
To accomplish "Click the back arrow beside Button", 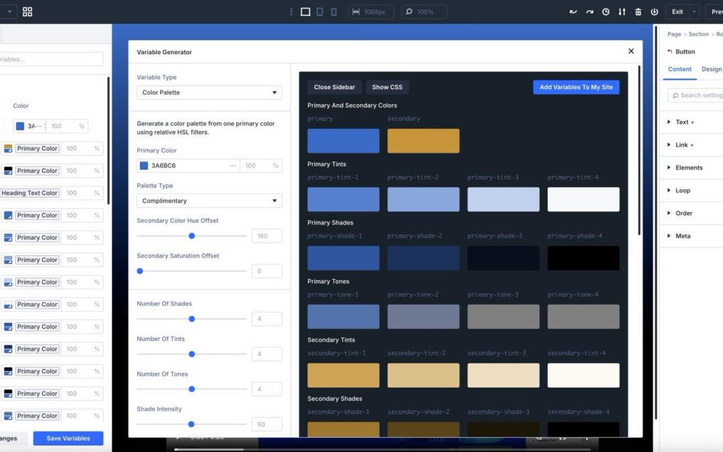I will click(669, 52).
